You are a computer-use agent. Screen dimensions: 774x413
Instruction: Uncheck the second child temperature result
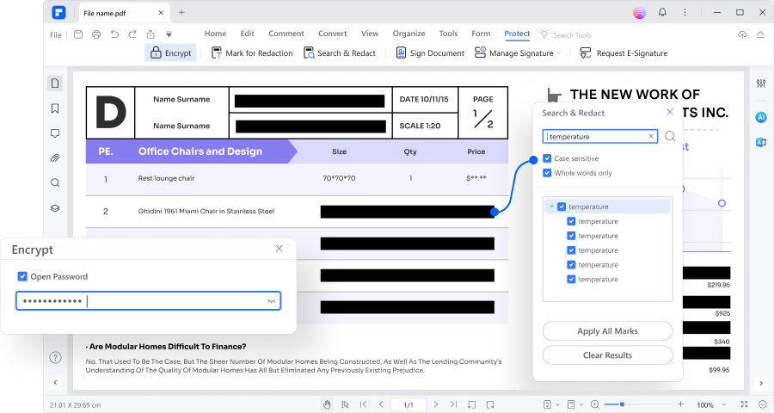pyautogui.click(x=571, y=236)
